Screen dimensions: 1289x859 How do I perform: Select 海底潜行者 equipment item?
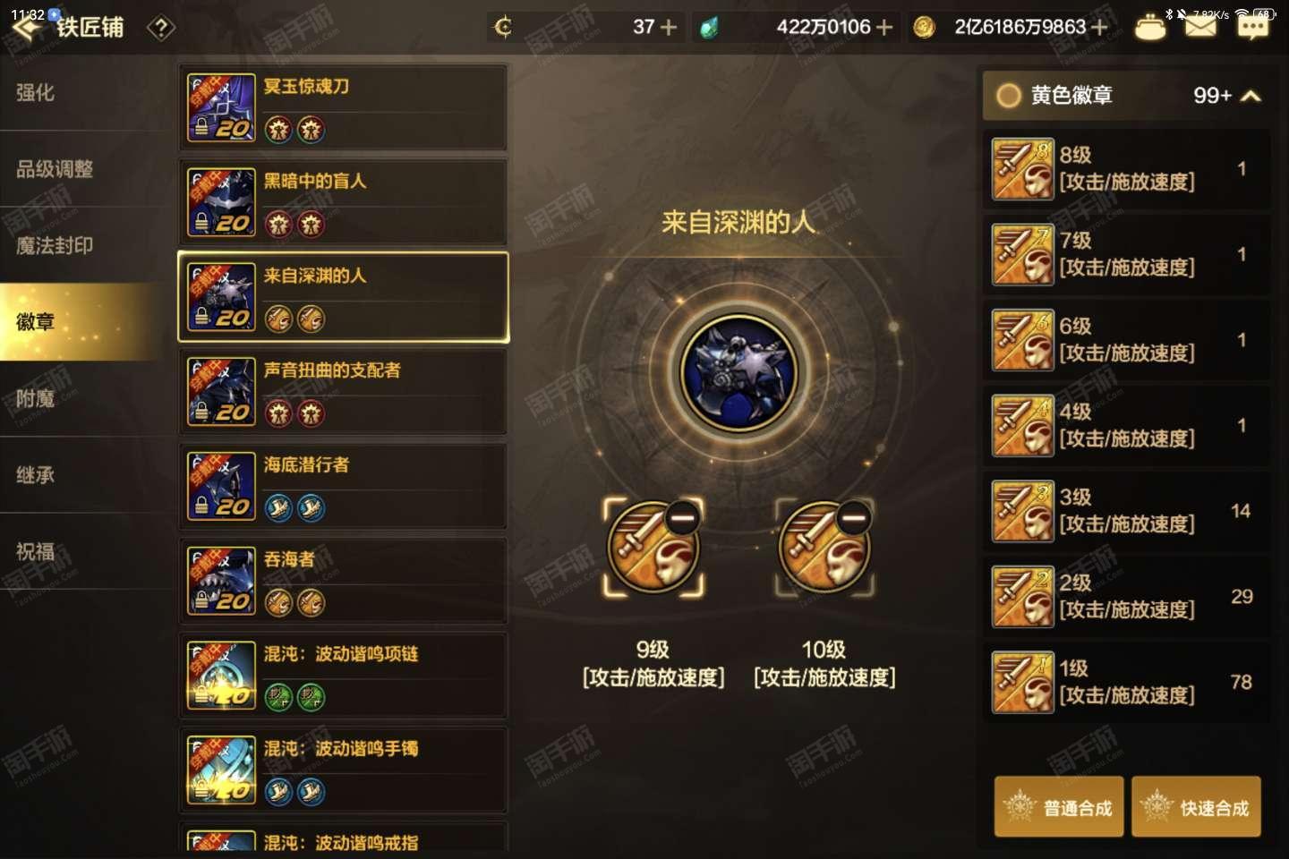tap(344, 487)
